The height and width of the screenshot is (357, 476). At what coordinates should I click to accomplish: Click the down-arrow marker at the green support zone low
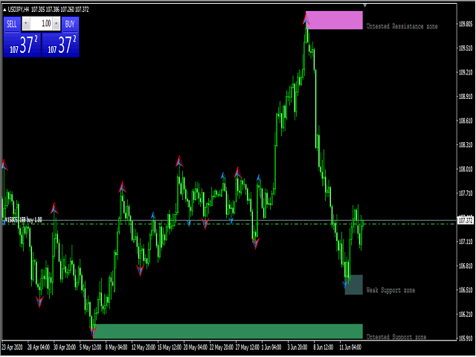pyautogui.click(x=93, y=332)
